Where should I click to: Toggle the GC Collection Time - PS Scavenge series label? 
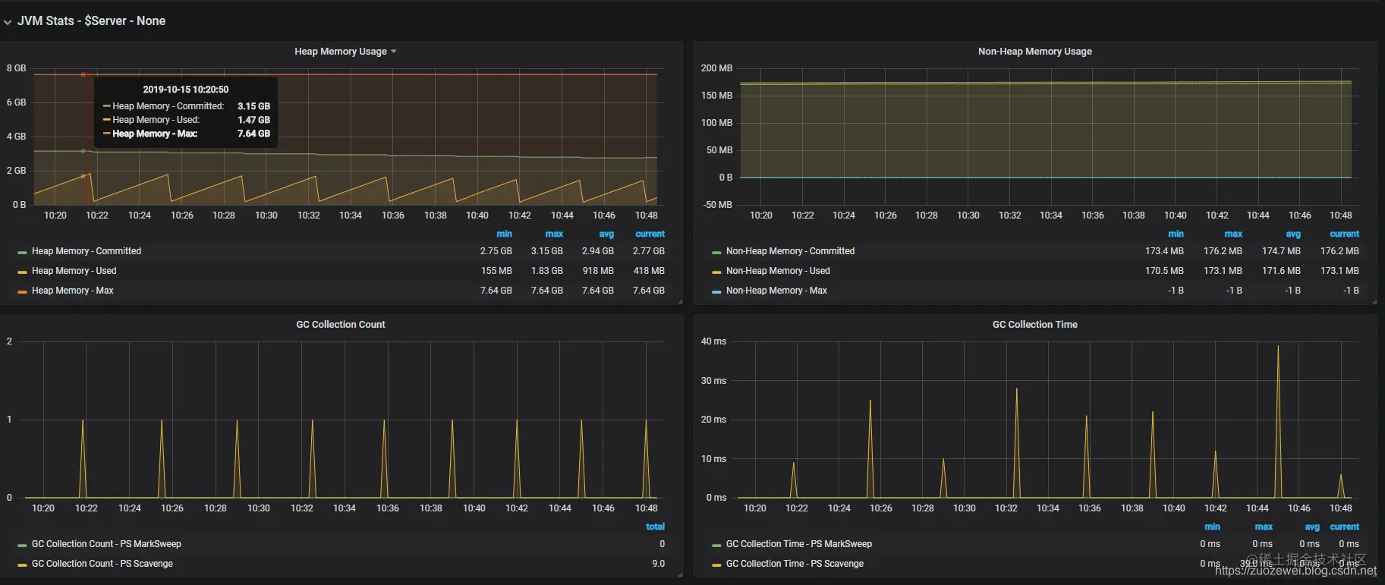coord(795,564)
